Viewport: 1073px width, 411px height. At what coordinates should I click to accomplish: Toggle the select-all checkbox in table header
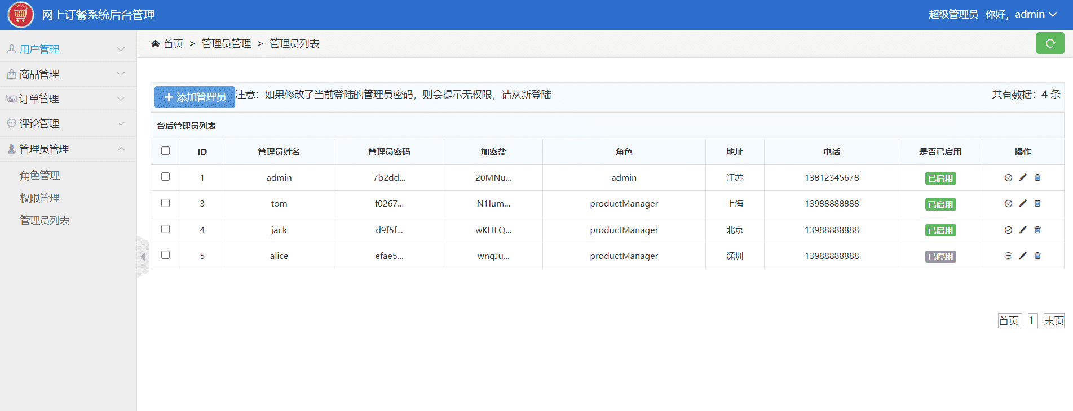[x=165, y=151]
